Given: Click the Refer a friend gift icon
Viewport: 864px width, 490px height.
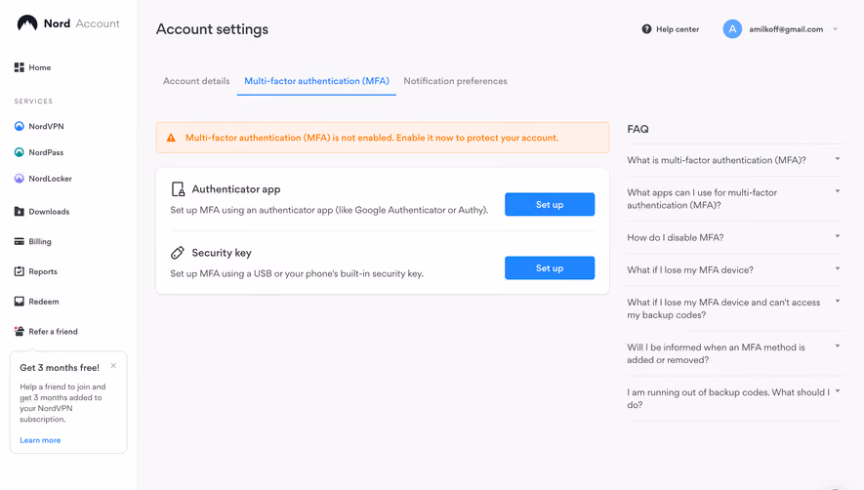Looking at the screenshot, I should [20, 331].
